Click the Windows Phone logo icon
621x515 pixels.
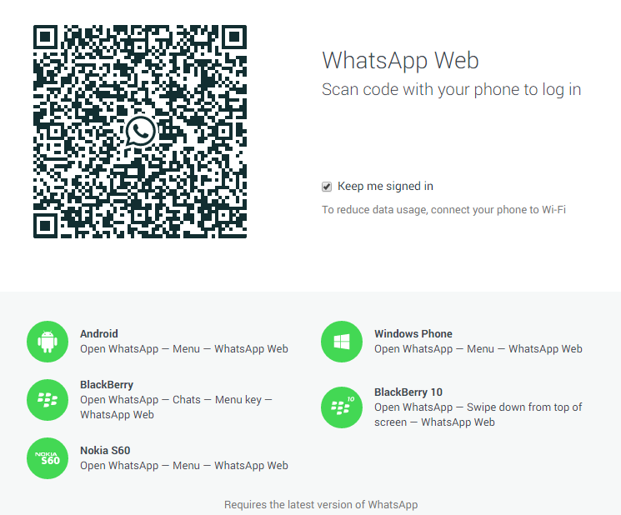pos(342,342)
